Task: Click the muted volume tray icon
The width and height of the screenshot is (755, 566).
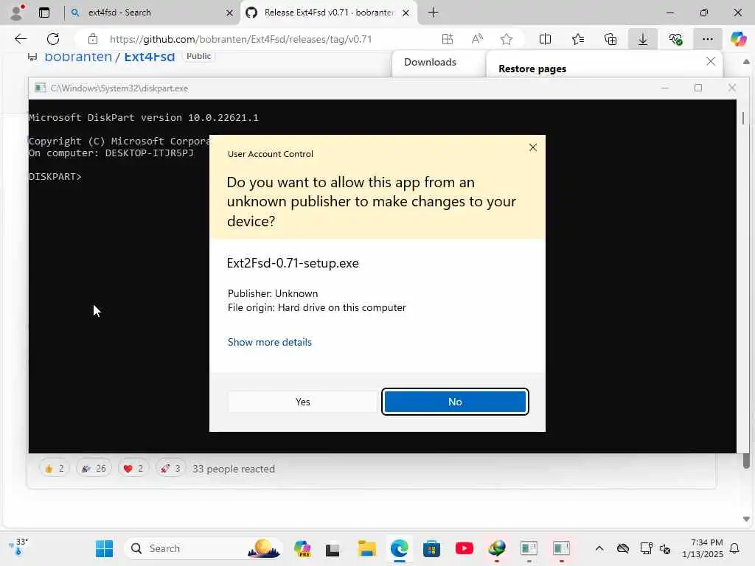Action: click(665, 548)
